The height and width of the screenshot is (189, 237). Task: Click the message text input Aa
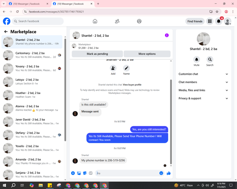click(127, 173)
